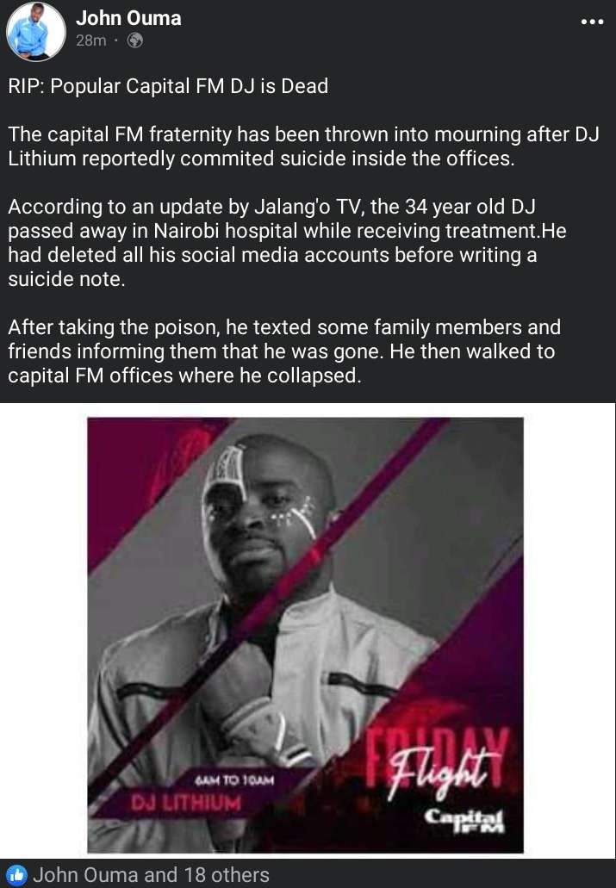Open the DJ Lithium poster image

[x=305, y=635]
